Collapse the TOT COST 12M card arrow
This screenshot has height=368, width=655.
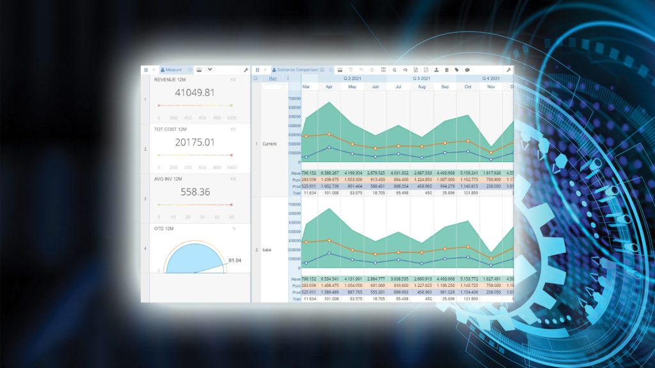(x=233, y=129)
